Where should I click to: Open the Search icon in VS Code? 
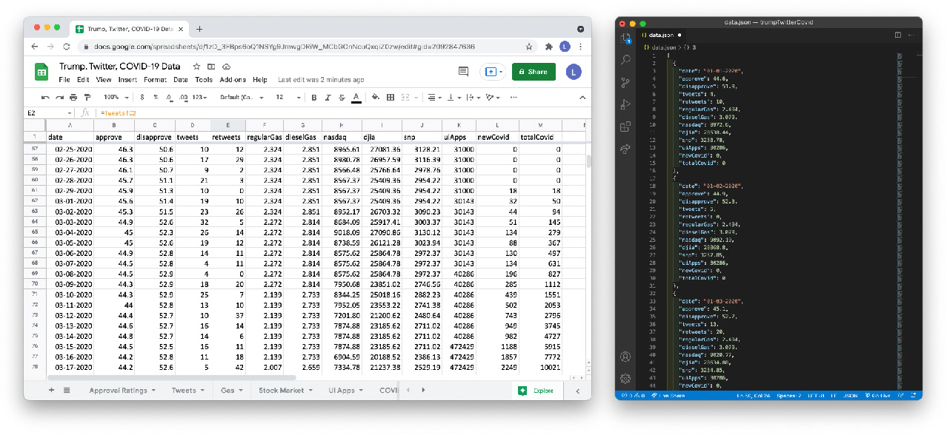[x=625, y=60]
